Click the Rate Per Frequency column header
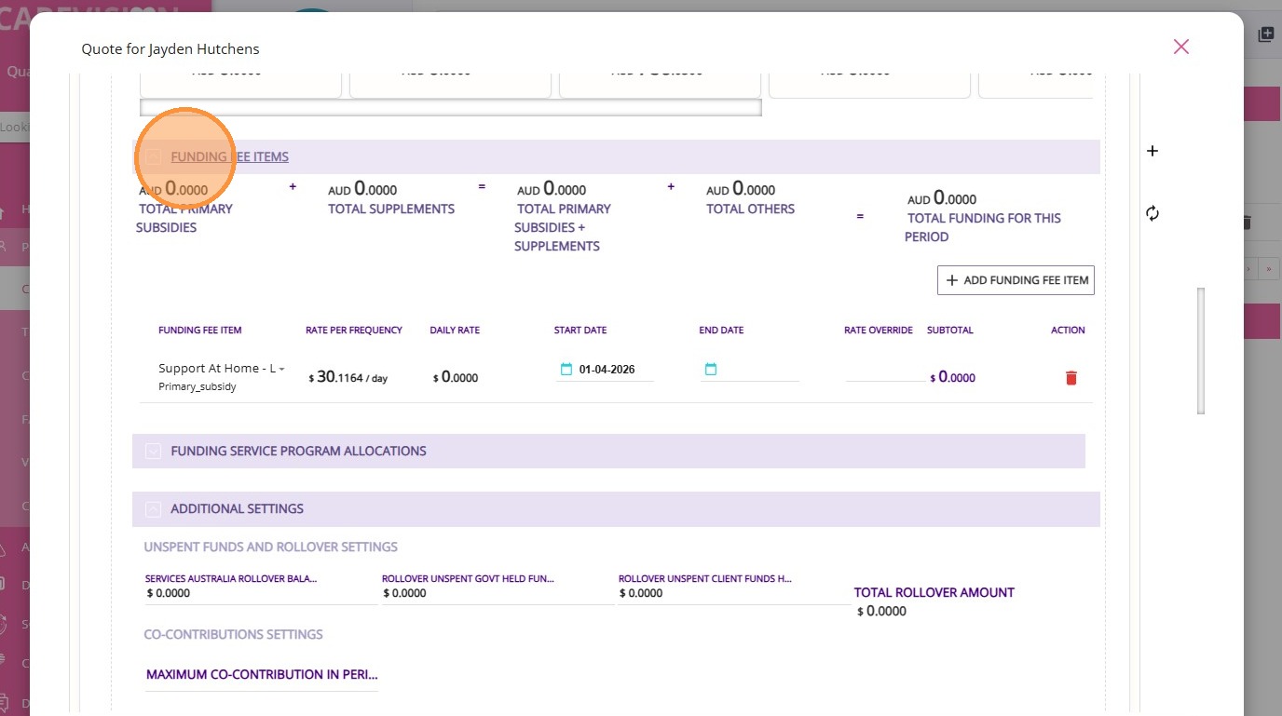Viewport: 1282px width, 716px height. pyautogui.click(x=354, y=331)
